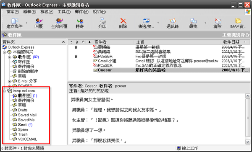Sort by the flag column header

83,42
